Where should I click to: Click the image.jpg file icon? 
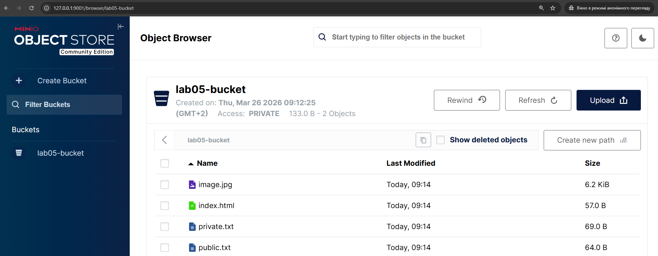[192, 185]
